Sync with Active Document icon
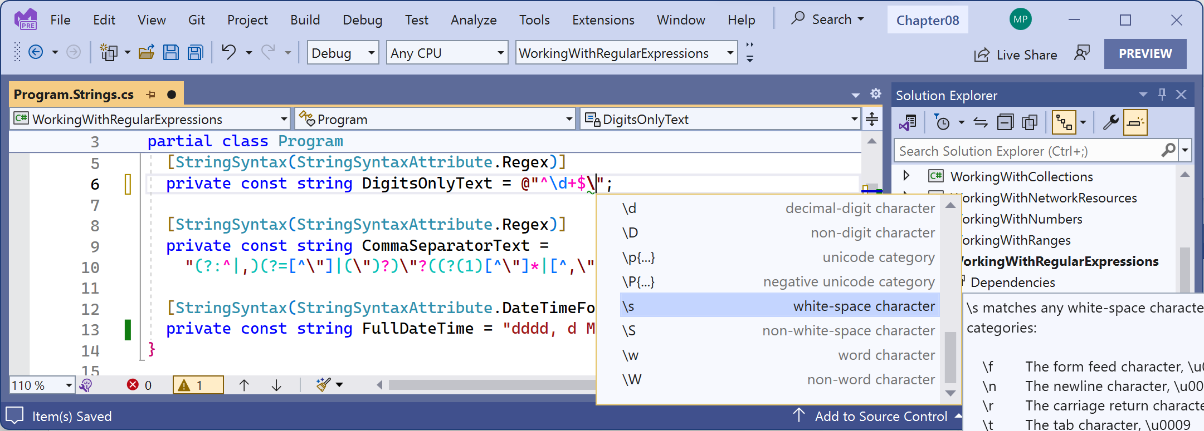 tap(981, 122)
